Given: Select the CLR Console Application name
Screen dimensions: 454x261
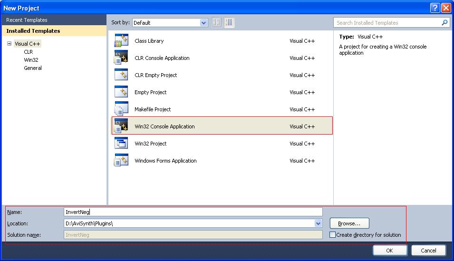Looking at the screenshot, I should 162,58.
